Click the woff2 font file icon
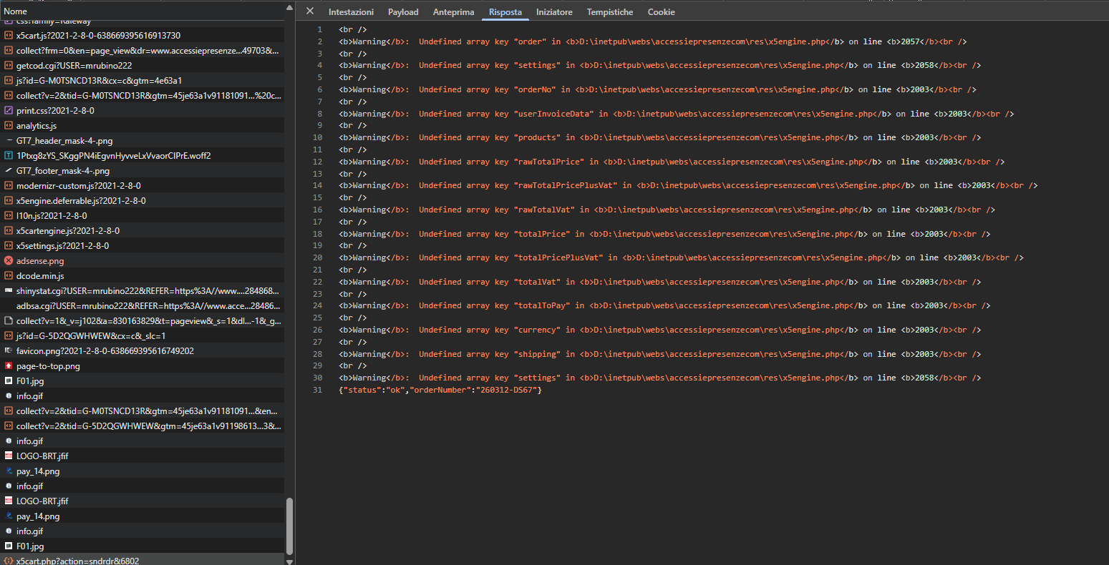The height and width of the screenshot is (565, 1109). pyautogui.click(x=9, y=156)
